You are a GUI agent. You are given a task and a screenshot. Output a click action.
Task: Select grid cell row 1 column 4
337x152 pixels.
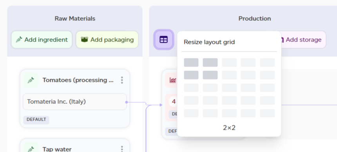(248, 62)
